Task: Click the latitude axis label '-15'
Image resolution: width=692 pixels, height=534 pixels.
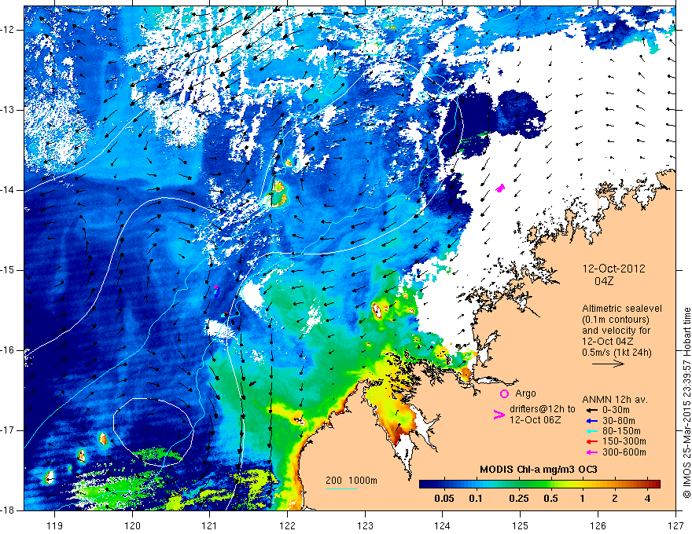Action: 8,270
